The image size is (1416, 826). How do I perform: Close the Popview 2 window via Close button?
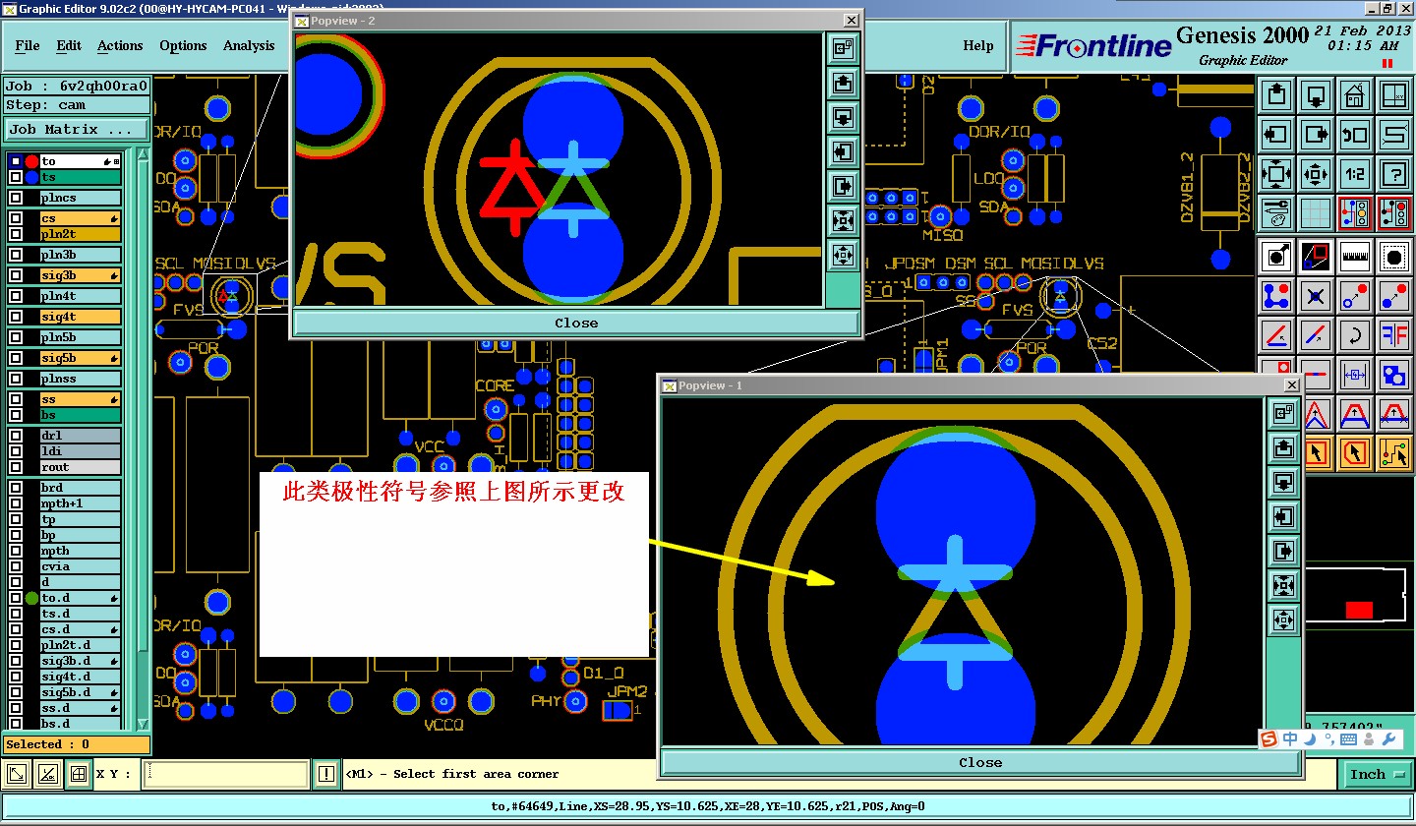coord(576,323)
